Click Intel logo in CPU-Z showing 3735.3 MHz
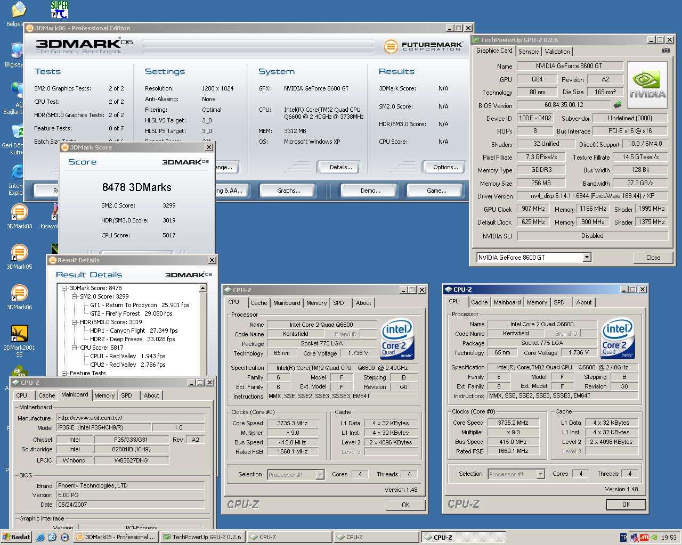Screen dimensions: 682x545 point(397,339)
